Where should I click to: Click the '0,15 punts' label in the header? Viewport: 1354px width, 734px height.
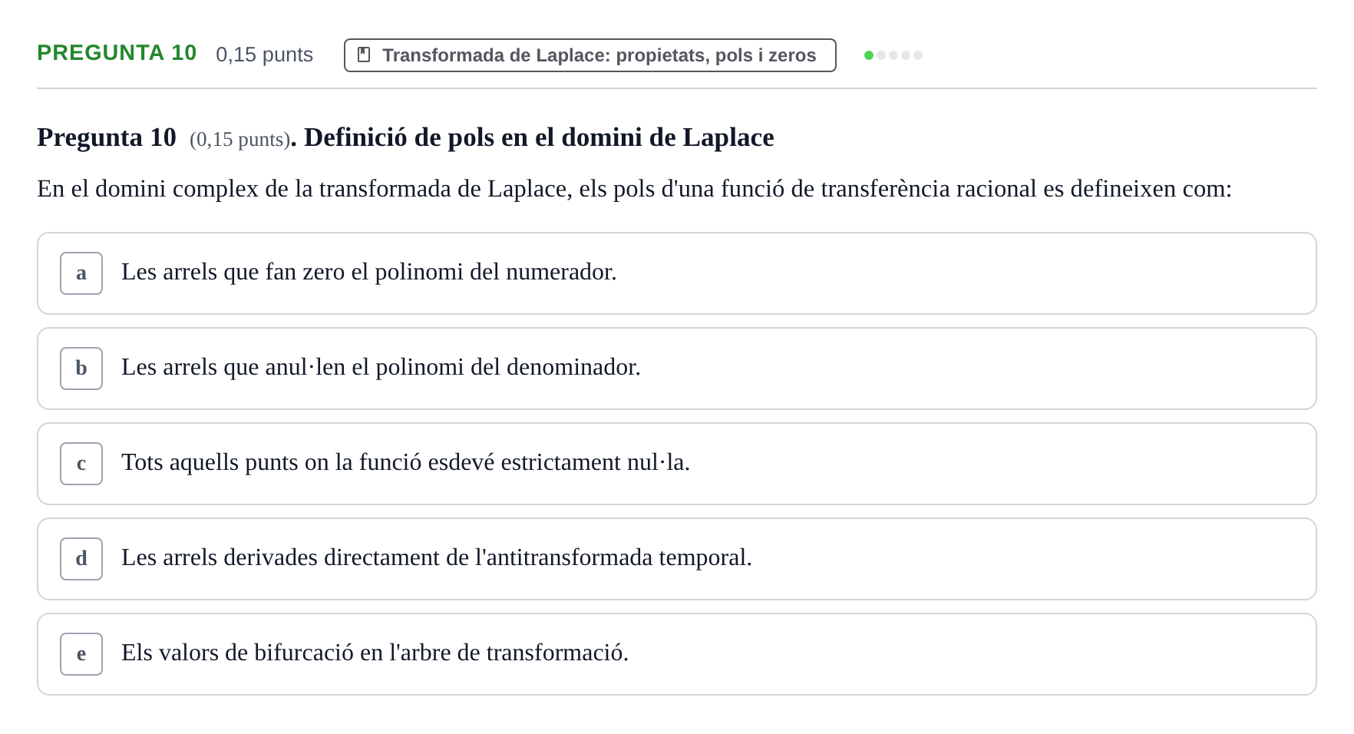coord(265,55)
